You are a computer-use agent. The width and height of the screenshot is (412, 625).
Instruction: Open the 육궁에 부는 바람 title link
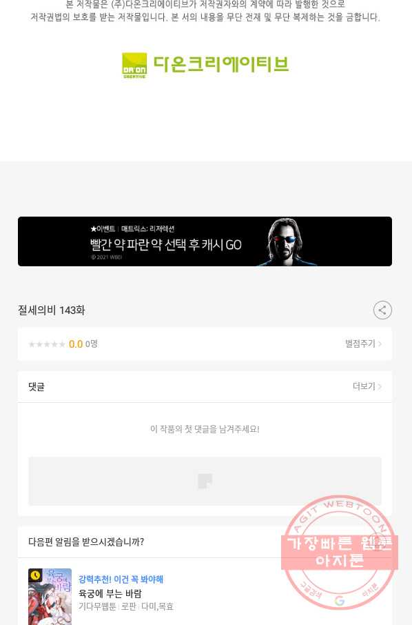point(110,593)
